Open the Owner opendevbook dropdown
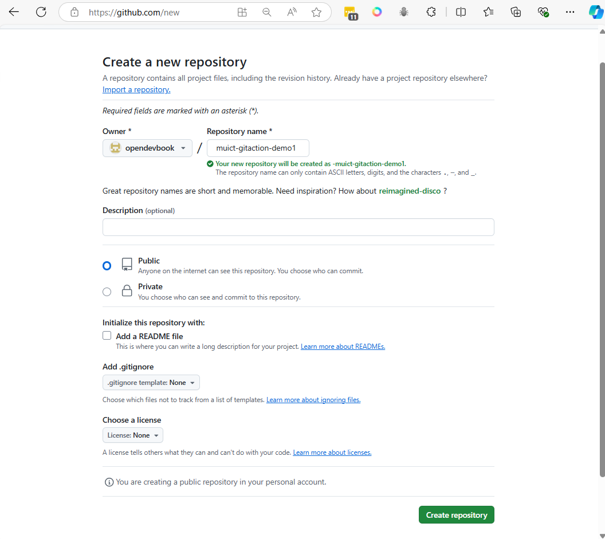Screen dimensions: 605x539 pyautogui.click(x=147, y=148)
